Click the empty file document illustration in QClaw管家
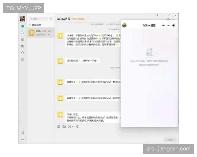Image resolution: width=197 pixels, height=157 pixels. [x=150, y=52]
